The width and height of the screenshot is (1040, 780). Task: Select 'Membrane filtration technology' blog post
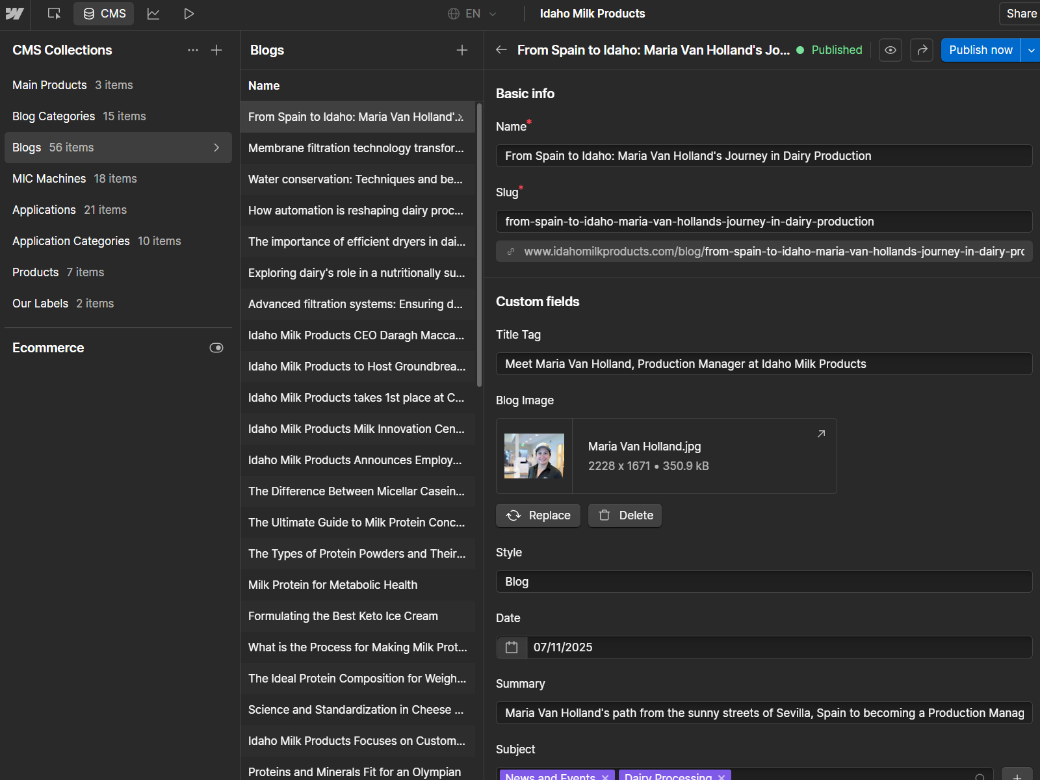tap(357, 148)
